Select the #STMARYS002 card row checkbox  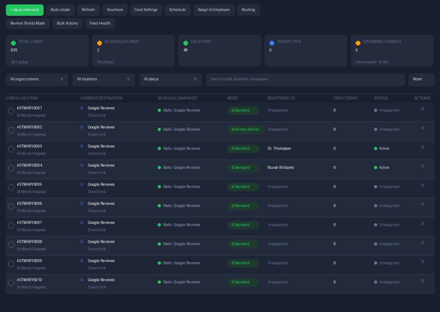[11, 130]
